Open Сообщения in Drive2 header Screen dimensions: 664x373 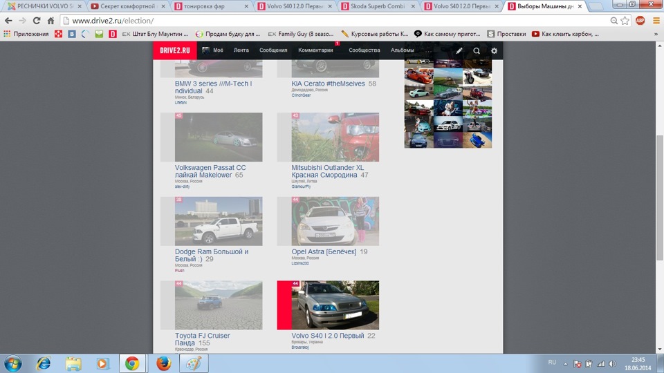(273, 50)
